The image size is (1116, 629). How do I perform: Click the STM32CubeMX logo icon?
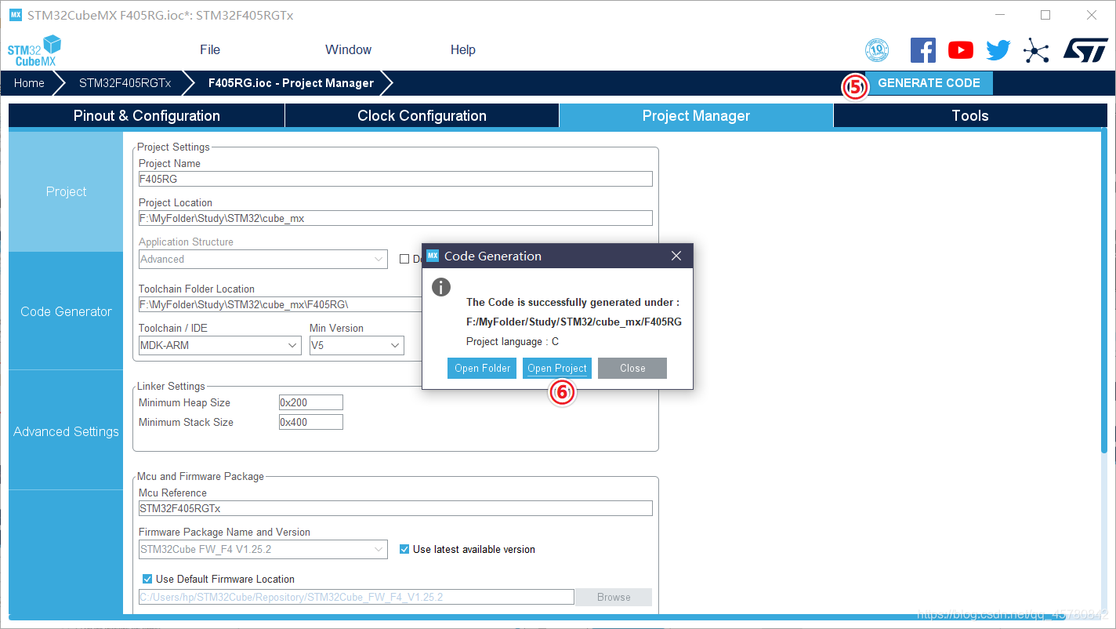click(x=34, y=51)
